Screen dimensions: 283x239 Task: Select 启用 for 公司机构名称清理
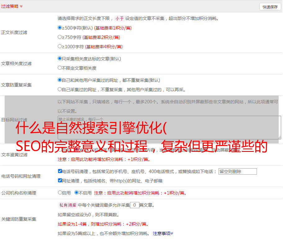pos(60,193)
